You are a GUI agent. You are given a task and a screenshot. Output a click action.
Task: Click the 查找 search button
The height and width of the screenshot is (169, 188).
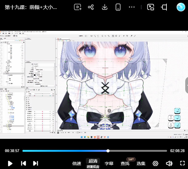125,163
